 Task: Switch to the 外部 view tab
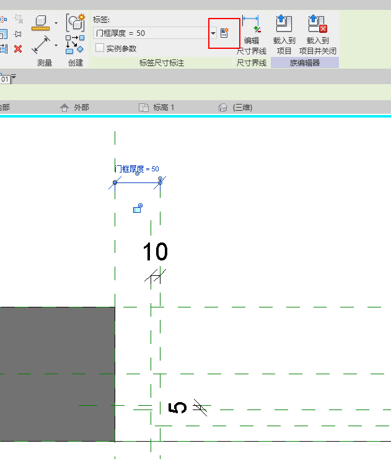[74, 108]
